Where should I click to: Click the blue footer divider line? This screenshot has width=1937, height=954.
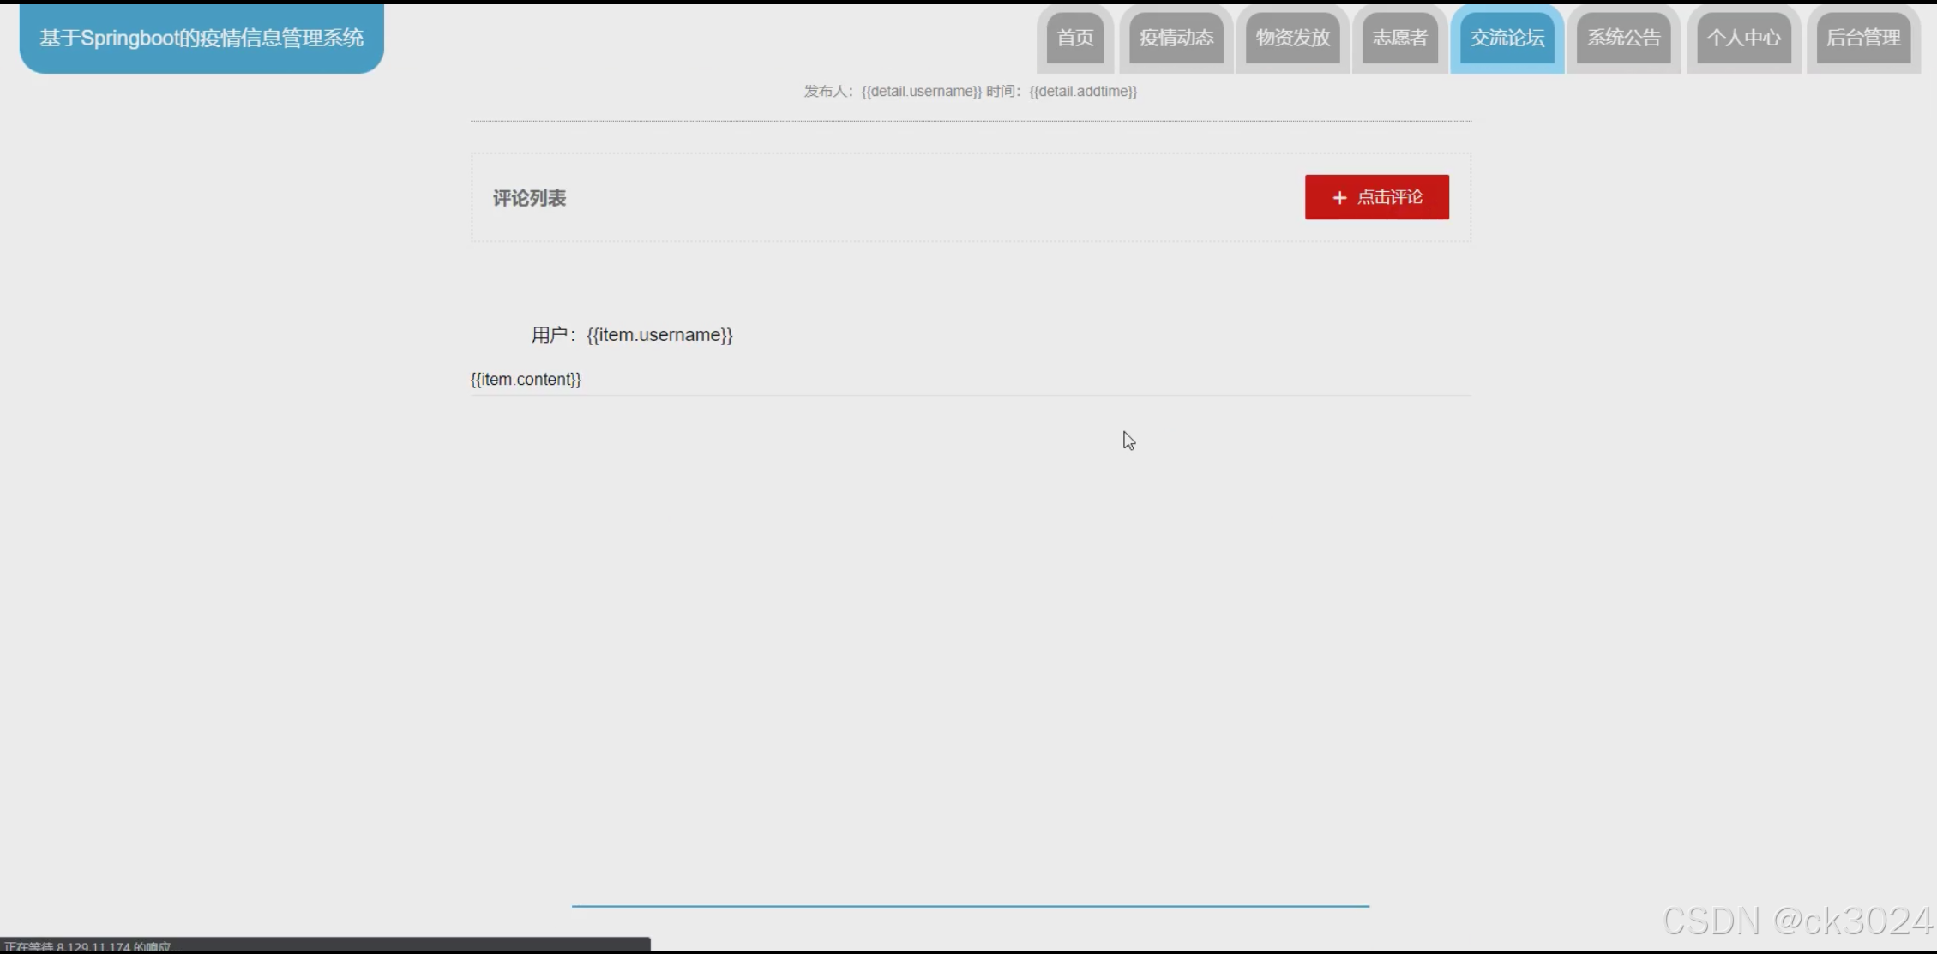click(970, 905)
